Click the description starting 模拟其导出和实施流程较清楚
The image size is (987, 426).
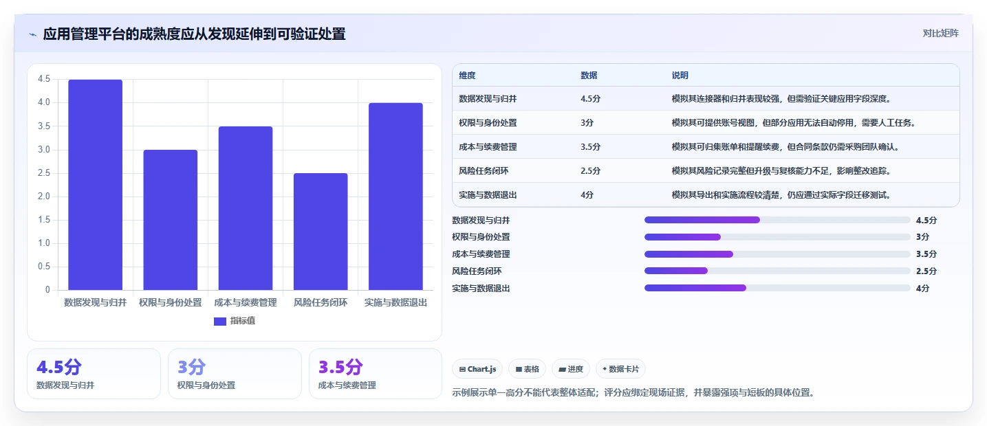(781, 195)
